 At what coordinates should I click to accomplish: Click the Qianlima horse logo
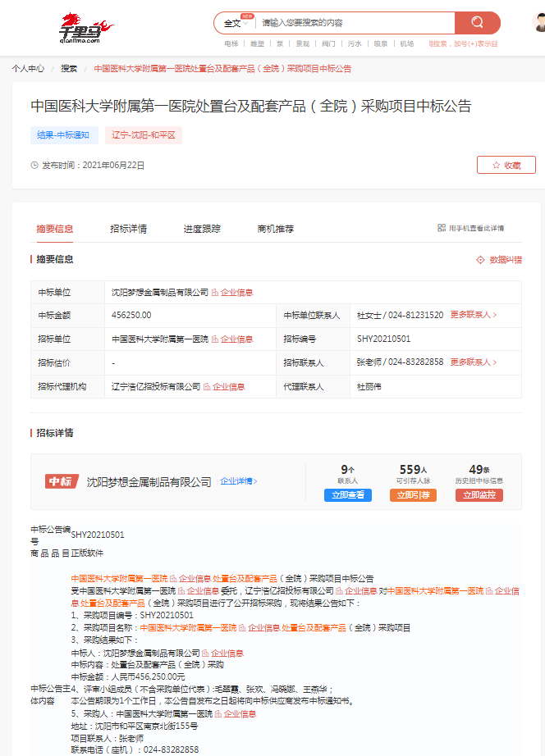pos(86,28)
